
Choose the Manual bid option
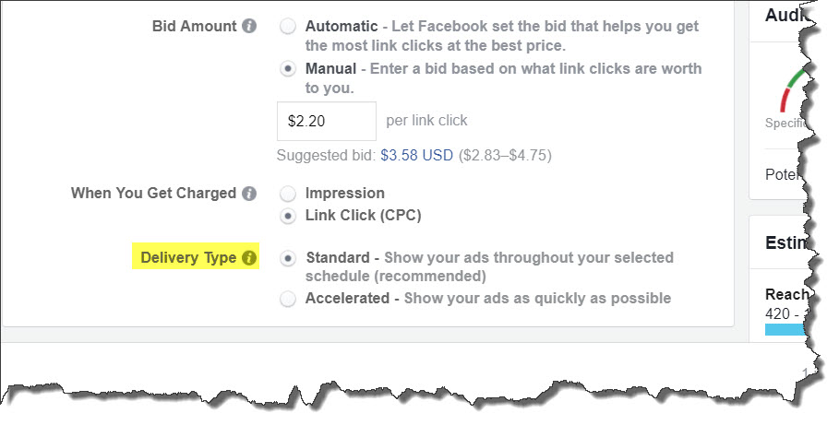pyautogui.click(x=288, y=69)
